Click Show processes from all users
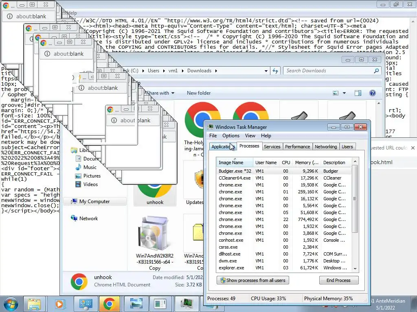Image resolution: width=417 pixels, height=312 pixels. pyautogui.click(x=252, y=280)
